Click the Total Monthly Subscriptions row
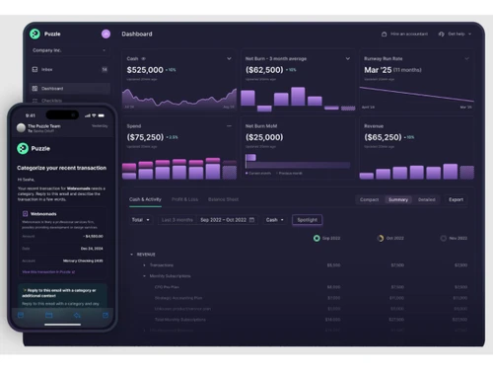Image resolution: width=493 pixels, height=370 pixels. pyautogui.click(x=299, y=320)
